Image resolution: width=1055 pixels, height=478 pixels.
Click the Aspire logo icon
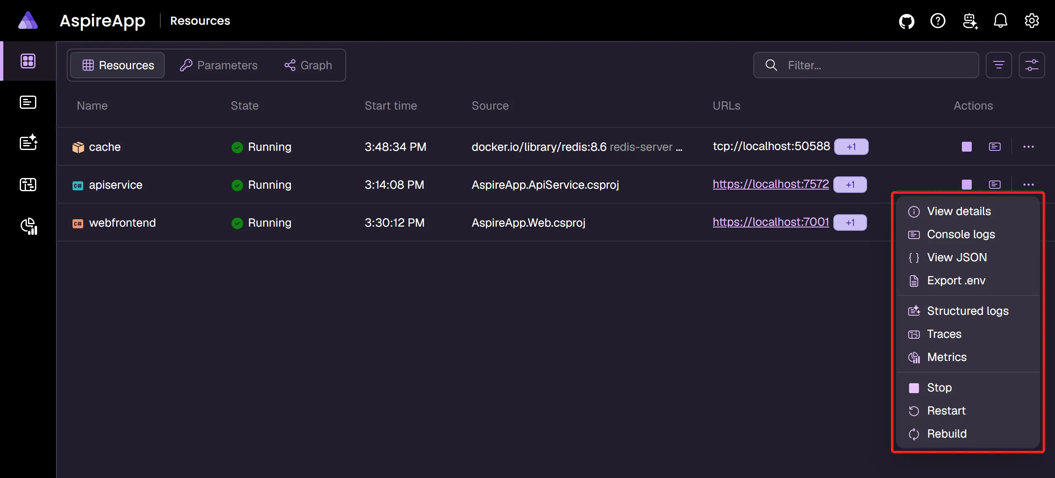28,21
